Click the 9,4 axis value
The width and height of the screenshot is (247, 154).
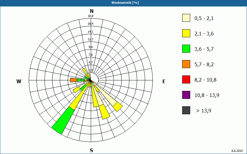coord(90,47)
